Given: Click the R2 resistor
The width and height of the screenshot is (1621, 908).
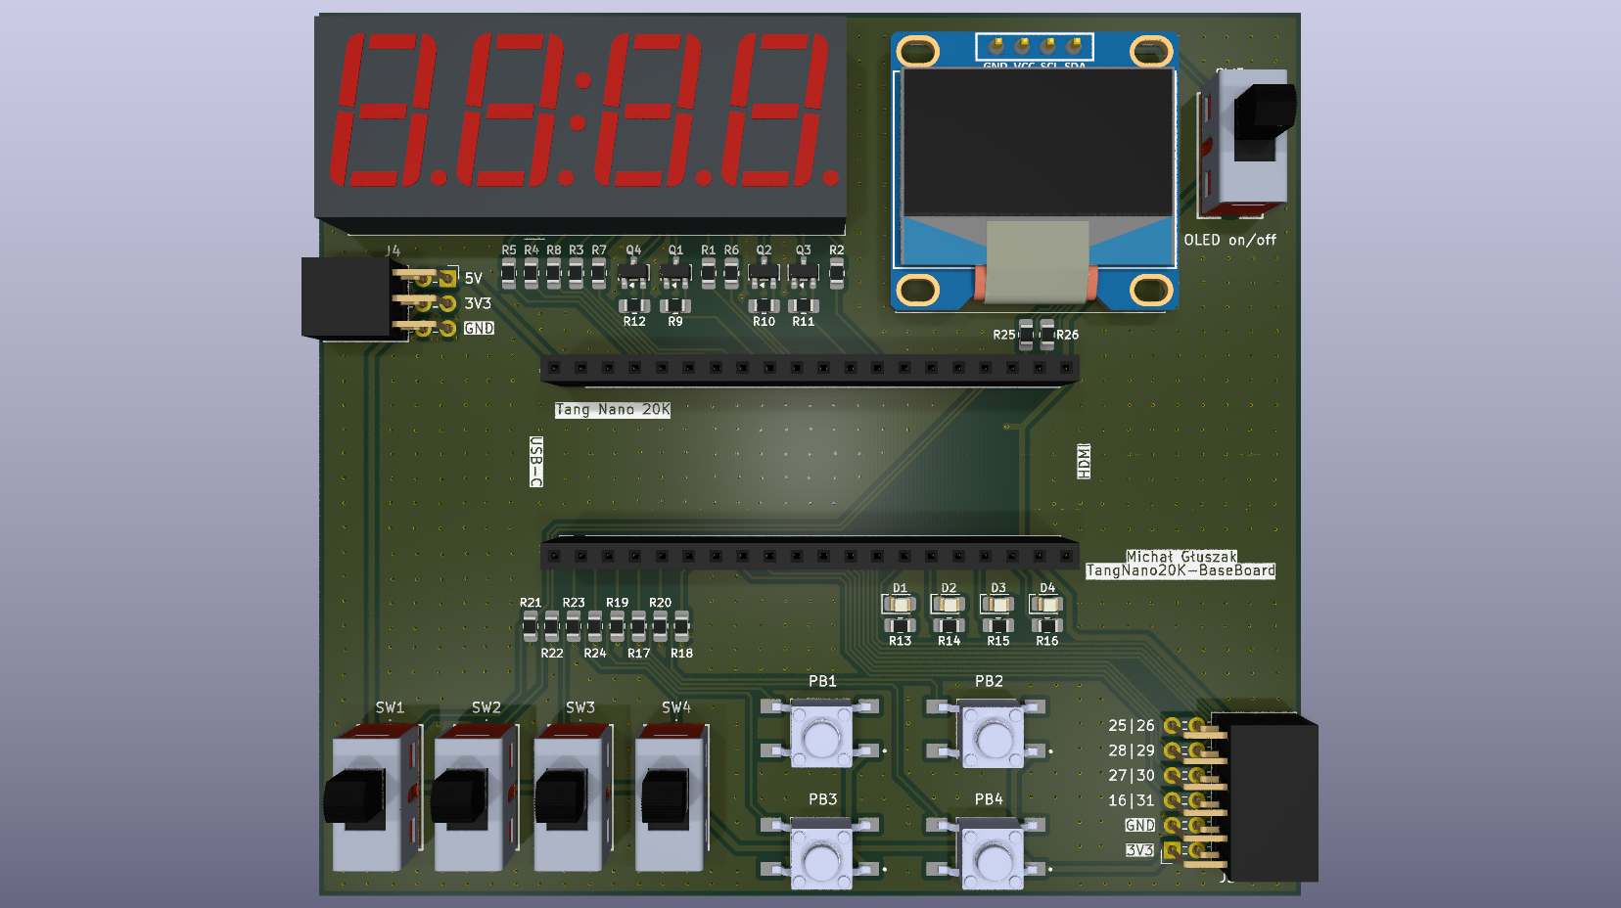Looking at the screenshot, I should click(837, 274).
